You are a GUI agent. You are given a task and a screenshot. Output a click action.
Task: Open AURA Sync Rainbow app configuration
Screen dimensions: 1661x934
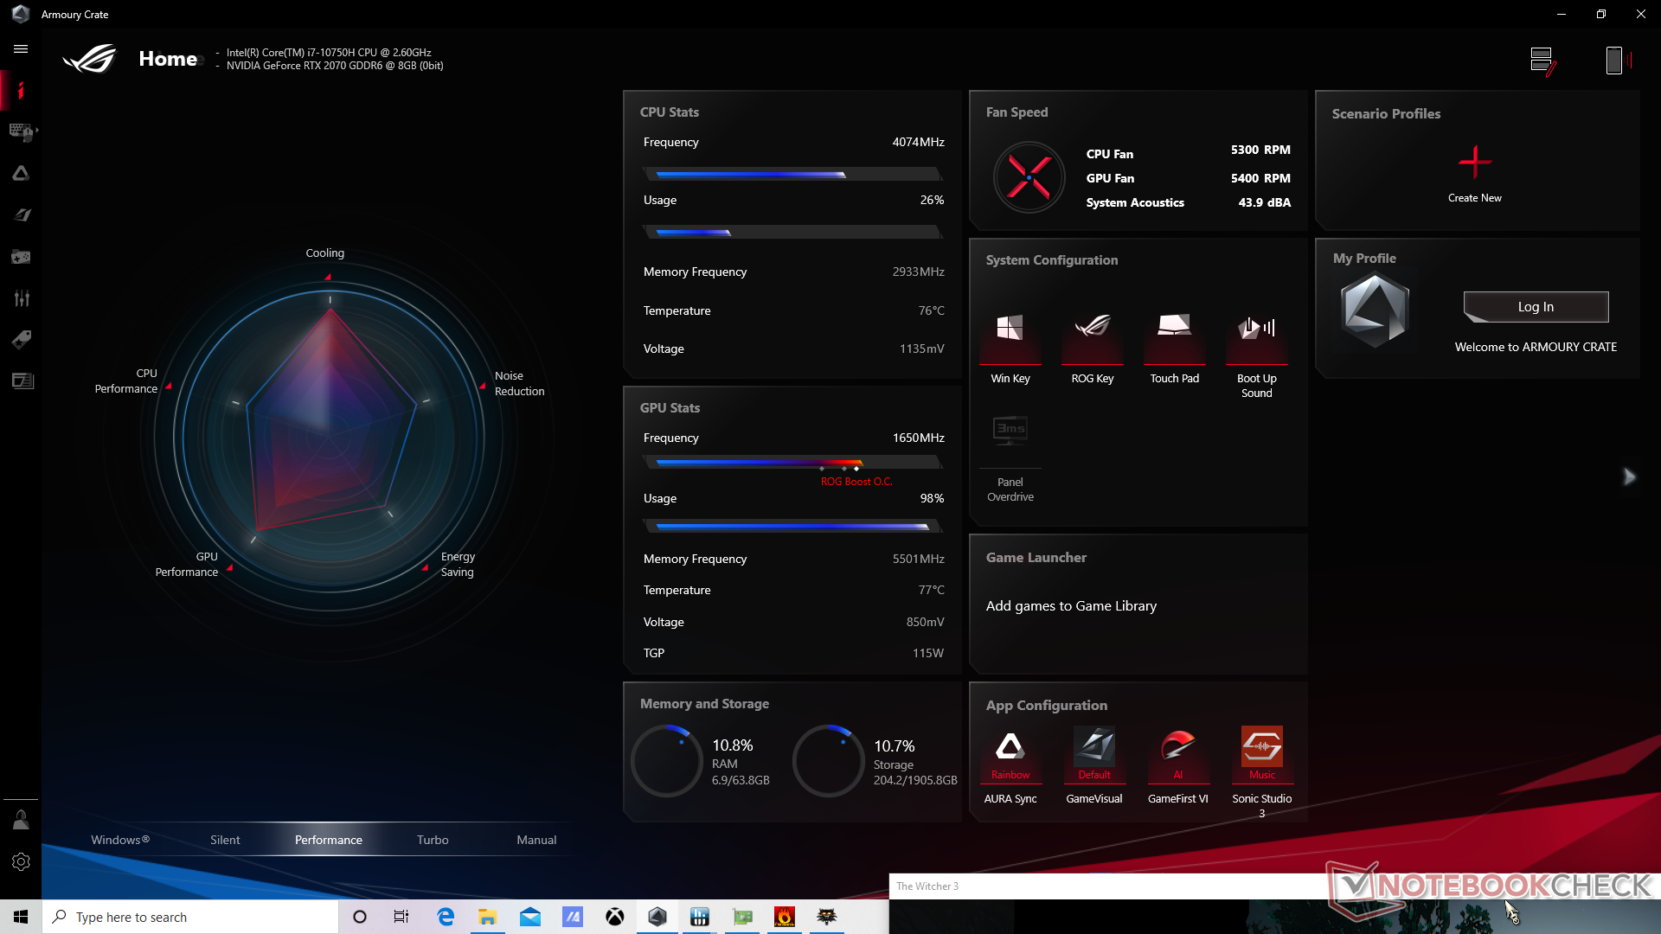1010,765
